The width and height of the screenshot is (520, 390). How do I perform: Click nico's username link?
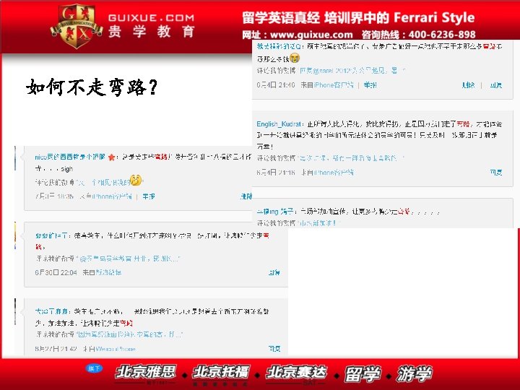point(70,157)
